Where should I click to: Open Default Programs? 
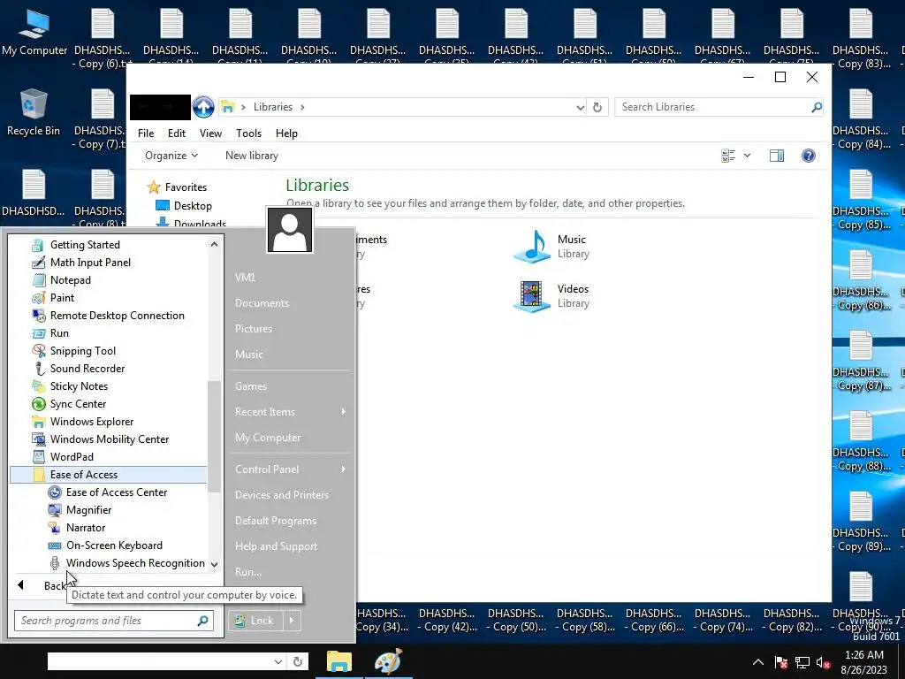276,521
